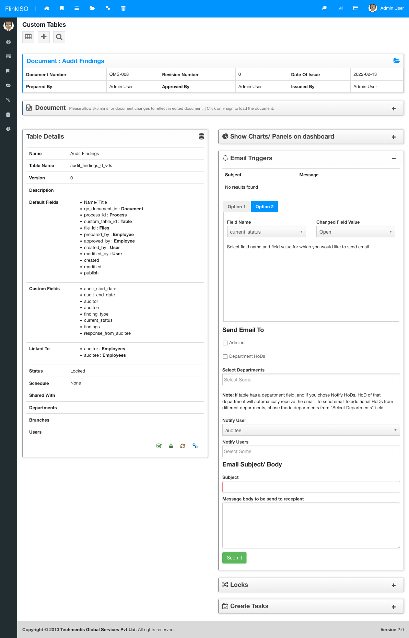This screenshot has width=409, height=638.
Task: Select the Option 2 tab
Action: [265, 206]
